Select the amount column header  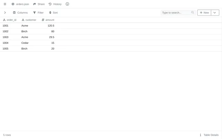(x=48, y=20)
